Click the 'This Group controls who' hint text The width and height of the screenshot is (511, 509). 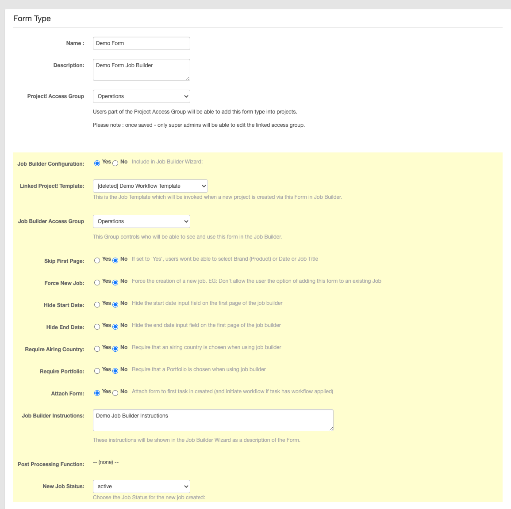[188, 237]
